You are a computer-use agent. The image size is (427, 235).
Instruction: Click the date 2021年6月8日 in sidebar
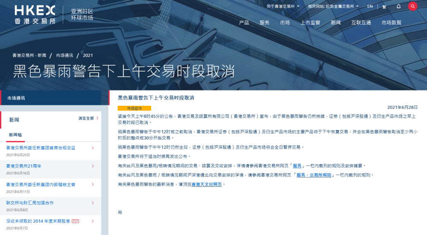coord(17,210)
